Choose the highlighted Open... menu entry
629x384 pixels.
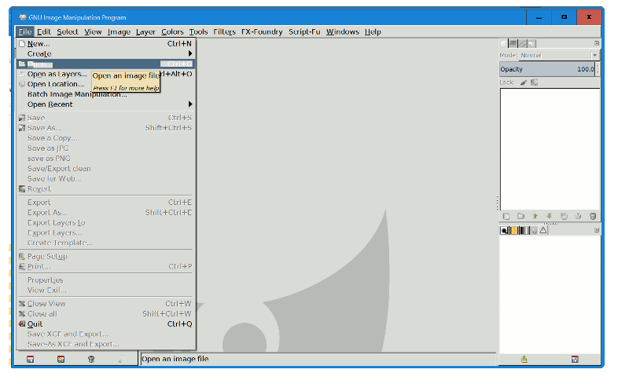(x=106, y=64)
